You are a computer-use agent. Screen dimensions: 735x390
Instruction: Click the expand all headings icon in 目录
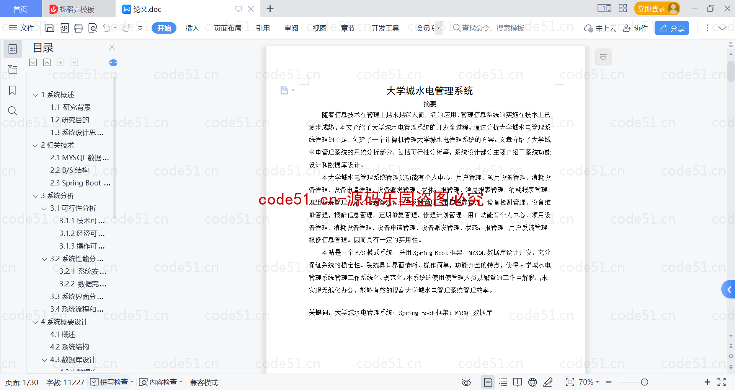(x=33, y=62)
